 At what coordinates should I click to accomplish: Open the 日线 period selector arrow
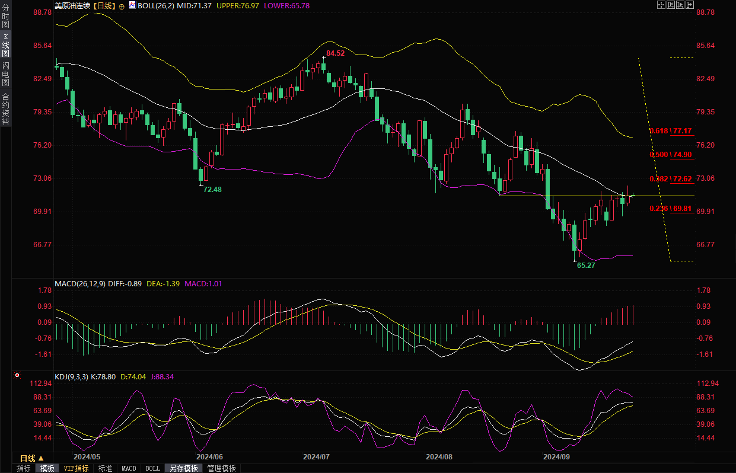point(42,458)
